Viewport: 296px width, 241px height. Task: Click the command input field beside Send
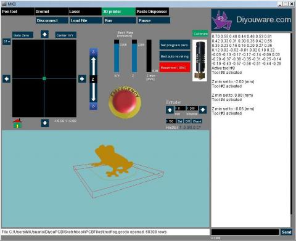pos(245,232)
